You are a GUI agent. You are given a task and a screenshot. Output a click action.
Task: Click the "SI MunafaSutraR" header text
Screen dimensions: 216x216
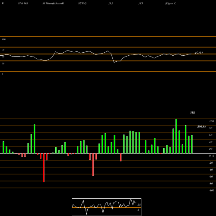53,3
